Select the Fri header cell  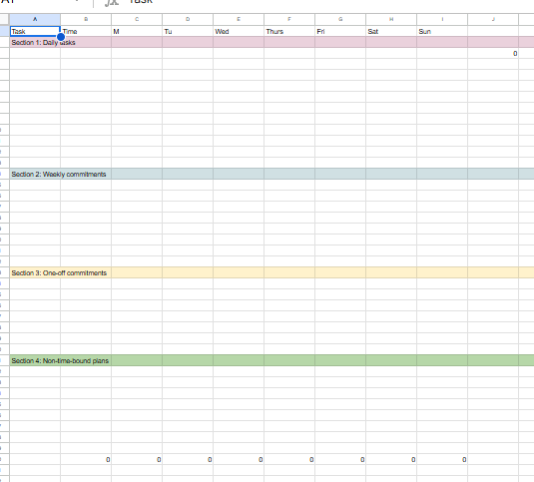tap(340, 31)
